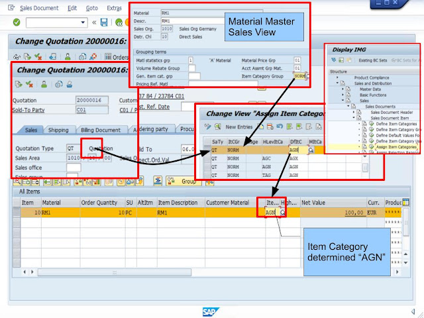The height and width of the screenshot is (318, 424).
Task: Expand the Sales Document Header node
Action: (353, 112)
